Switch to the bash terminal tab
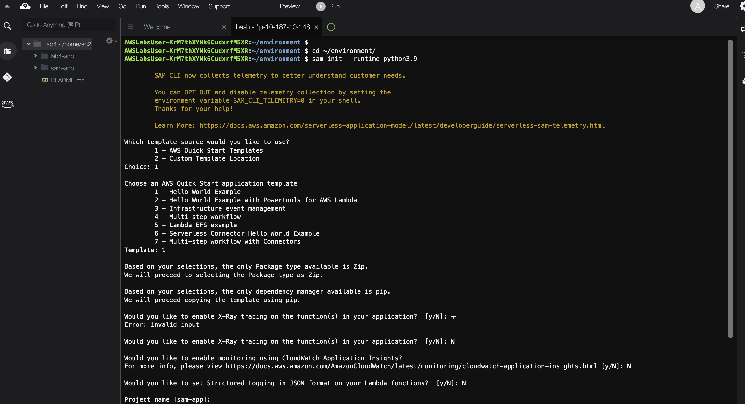745x404 pixels. coord(276,27)
